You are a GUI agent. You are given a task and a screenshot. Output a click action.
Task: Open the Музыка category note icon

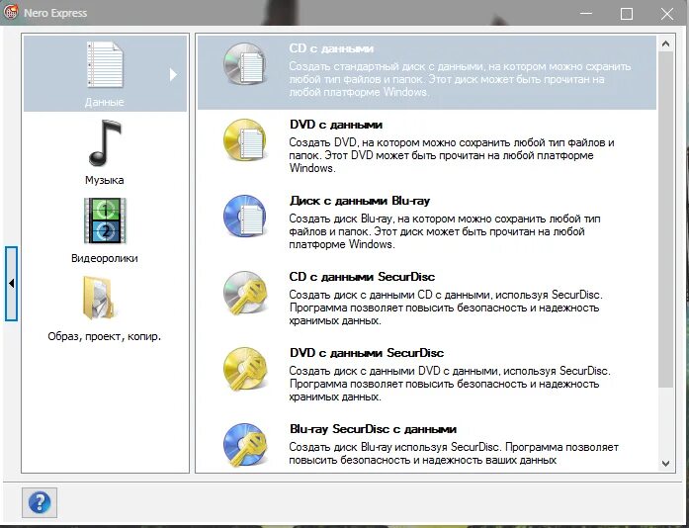(105, 143)
